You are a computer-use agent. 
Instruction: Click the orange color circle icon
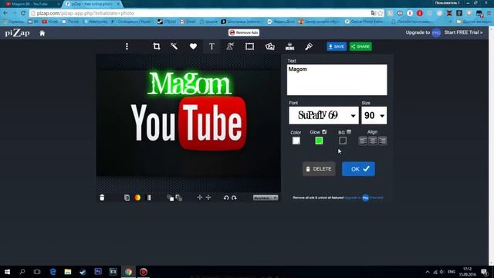click(137, 198)
